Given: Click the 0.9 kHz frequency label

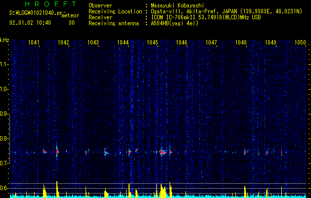Looking at the screenshot, I should pyautogui.click(x=4, y=114).
